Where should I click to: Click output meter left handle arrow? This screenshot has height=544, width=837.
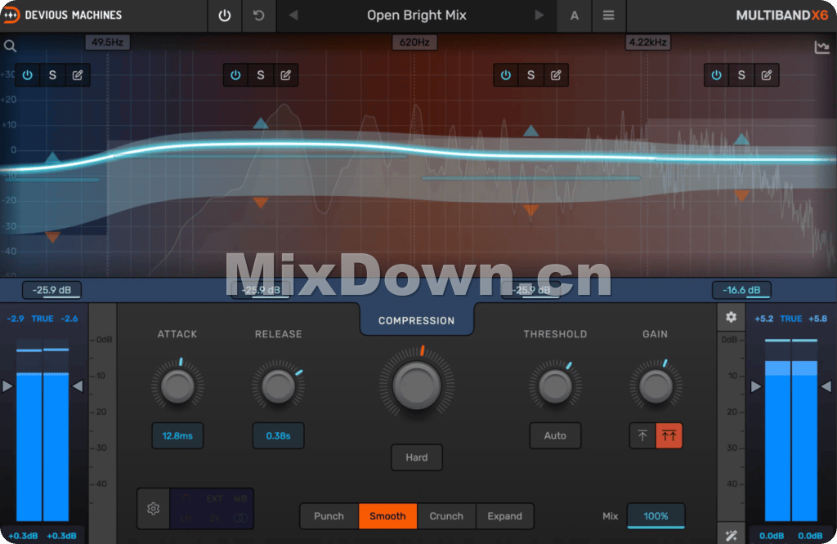[x=756, y=386]
